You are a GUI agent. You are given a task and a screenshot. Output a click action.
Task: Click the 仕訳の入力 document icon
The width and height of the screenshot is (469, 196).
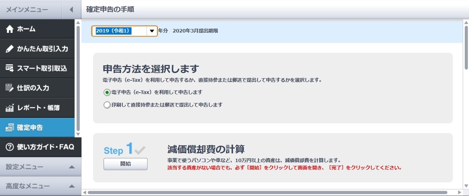click(10, 88)
